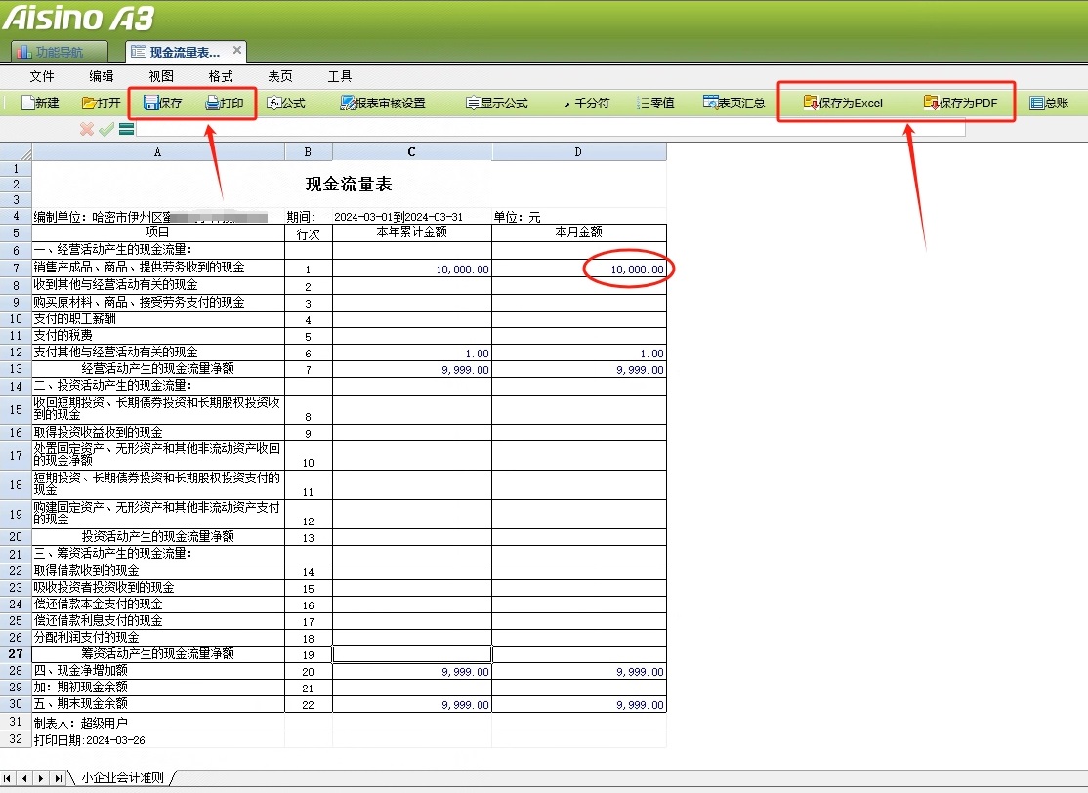Click the 报表审核设置 icon
The height and width of the screenshot is (793, 1088).
[x=381, y=102]
